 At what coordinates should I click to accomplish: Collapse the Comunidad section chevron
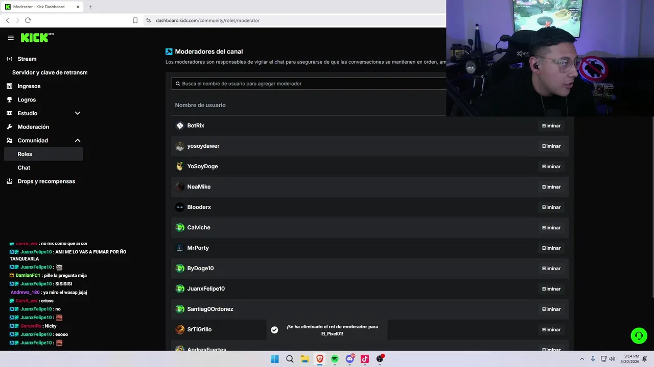[78, 141]
